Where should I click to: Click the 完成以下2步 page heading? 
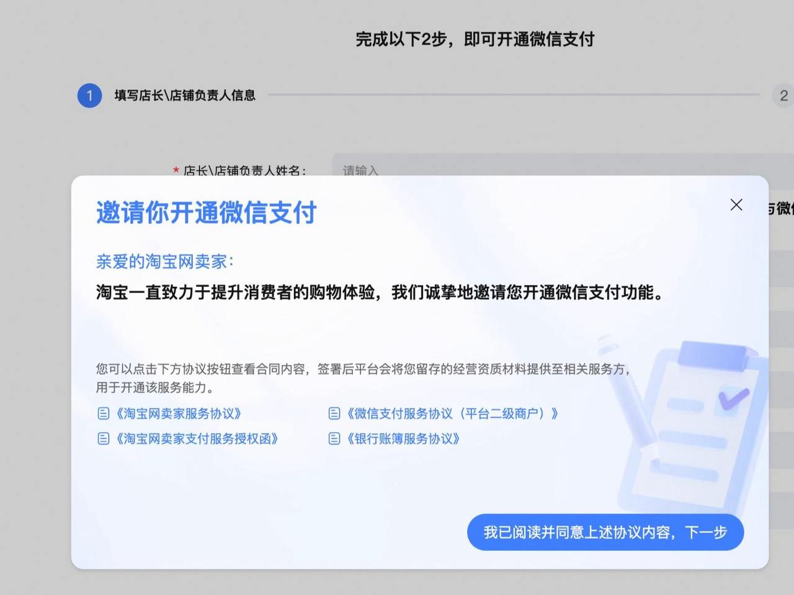[x=475, y=39]
